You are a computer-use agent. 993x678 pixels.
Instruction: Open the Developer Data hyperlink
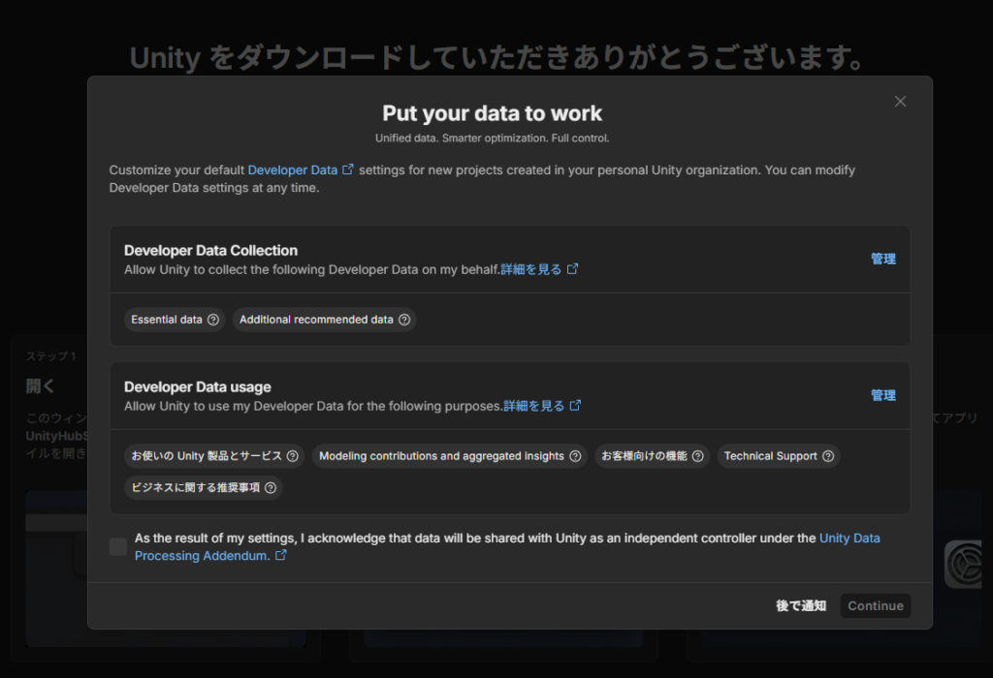293,169
